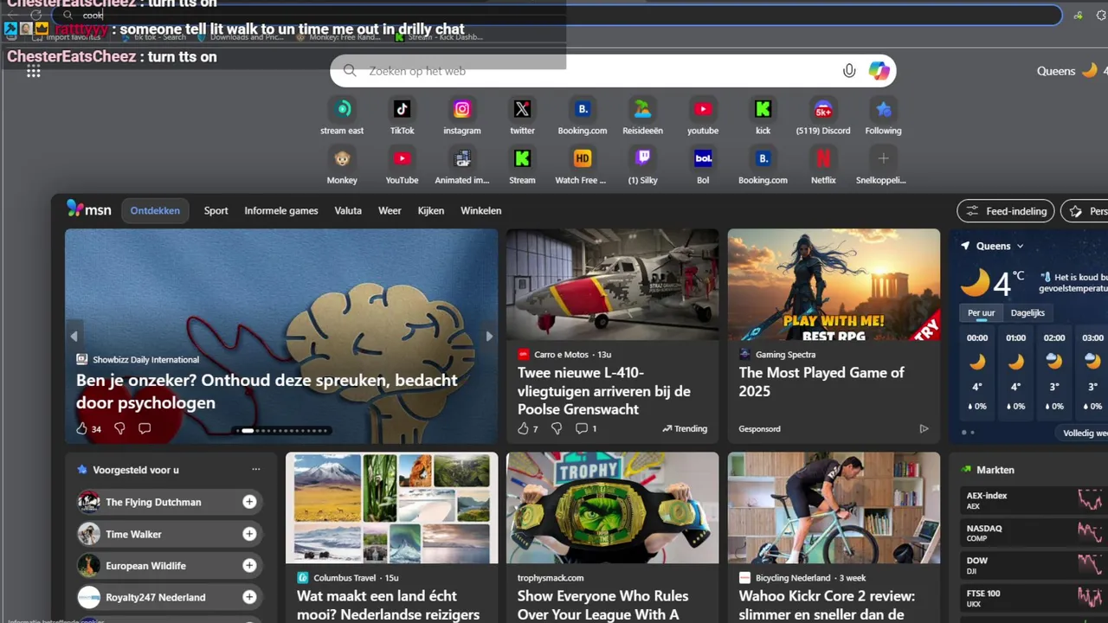This screenshot has height=623, width=1108.
Task: Open the Netflix shortcut icon
Action: [x=823, y=158]
